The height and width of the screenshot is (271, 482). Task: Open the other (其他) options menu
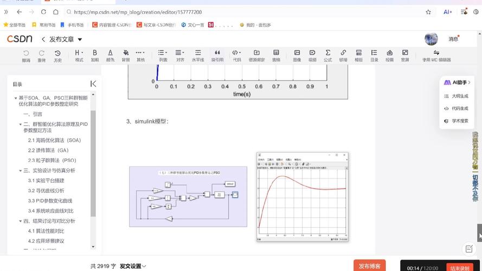pos(140,56)
